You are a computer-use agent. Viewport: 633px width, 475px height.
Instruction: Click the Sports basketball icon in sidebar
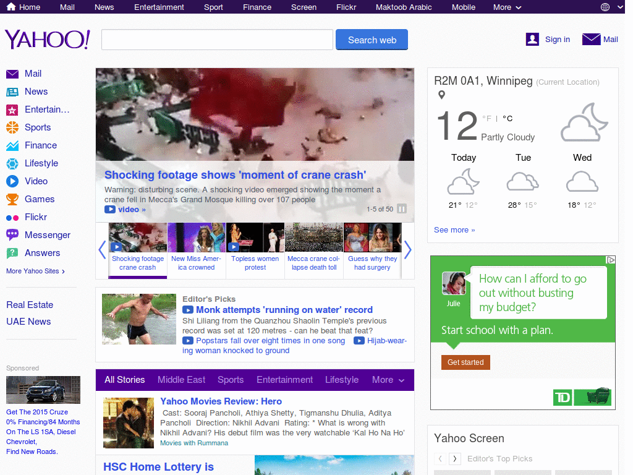click(x=12, y=127)
